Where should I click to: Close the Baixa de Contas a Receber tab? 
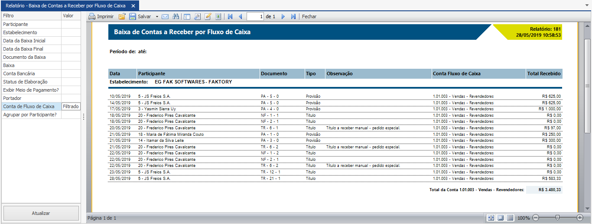click(x=133, y=6)
